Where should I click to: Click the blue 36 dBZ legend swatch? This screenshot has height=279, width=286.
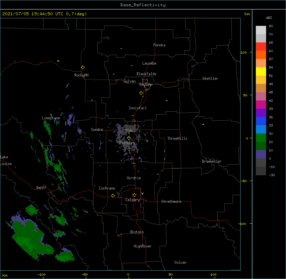tap(261, 121)
